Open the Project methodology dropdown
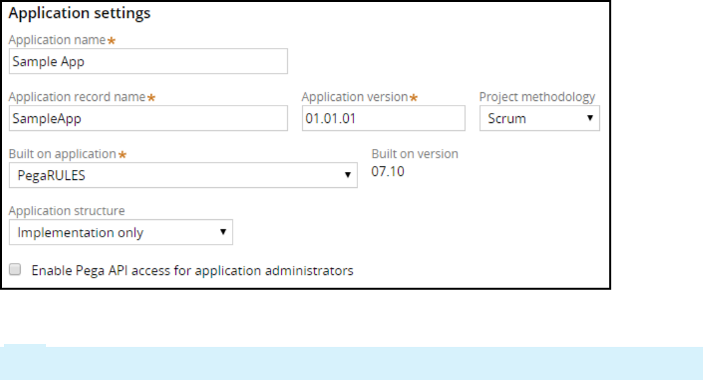Screen dimensions: 703x380 click(x=539, y=118)
